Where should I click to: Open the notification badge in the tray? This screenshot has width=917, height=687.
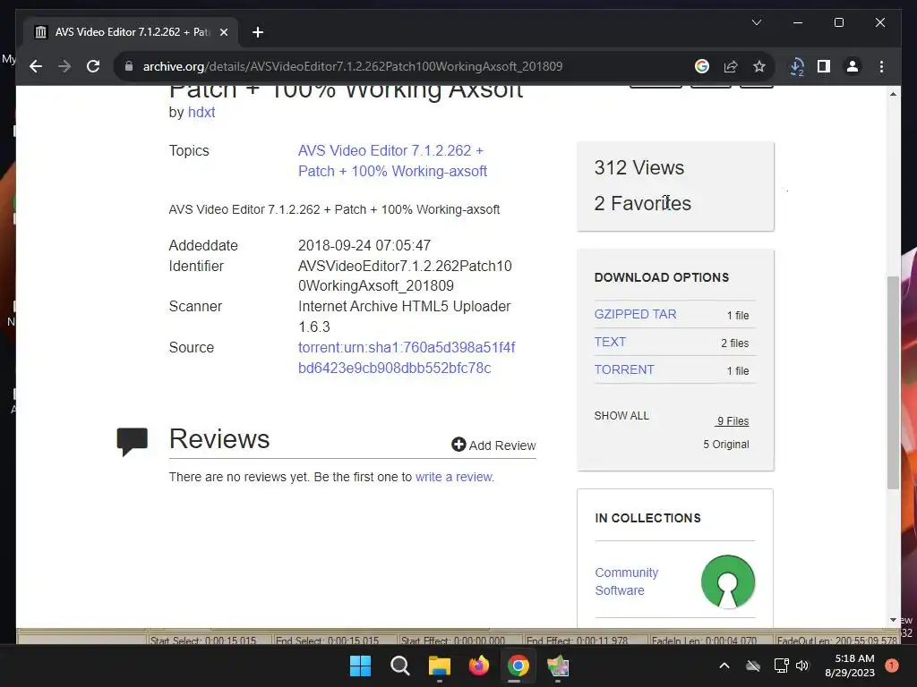(x=892, y=666)
